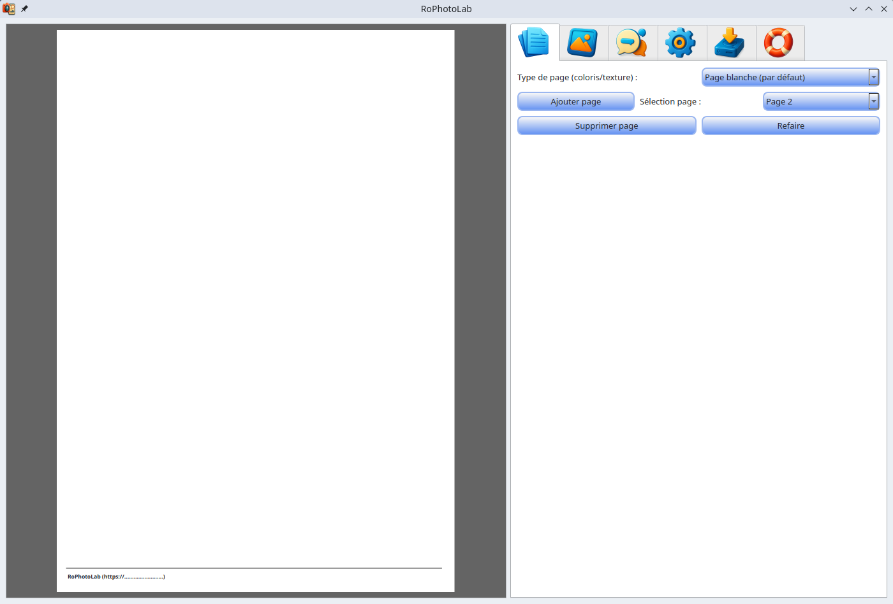The image size is (893, 604).
Task: Click the blank white page canvas
Action: pyautogui.click(x=255, y=287)
